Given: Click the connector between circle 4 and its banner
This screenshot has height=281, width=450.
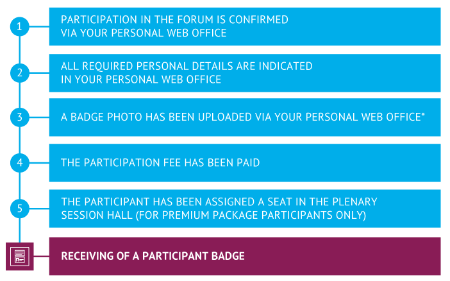Looking at the screenshot, I should [39, 163].
